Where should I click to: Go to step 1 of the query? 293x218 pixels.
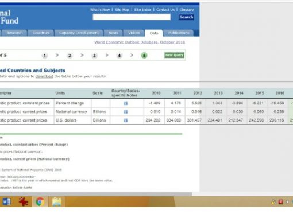click(x=45, y=56)
